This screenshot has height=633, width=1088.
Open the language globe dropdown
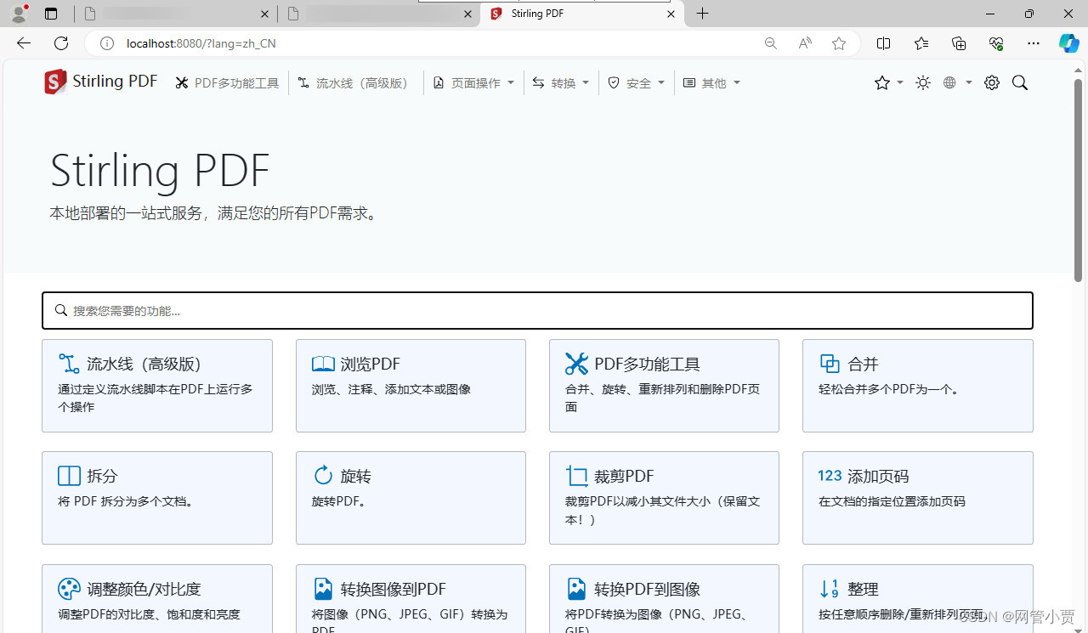coord(957,82)
